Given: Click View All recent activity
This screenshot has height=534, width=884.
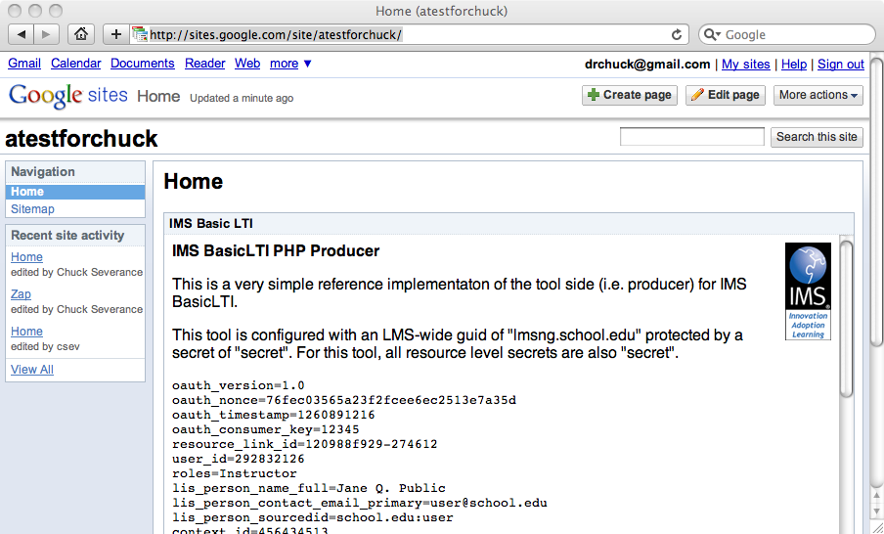Looking at the screenshot, I should [32, 370].
